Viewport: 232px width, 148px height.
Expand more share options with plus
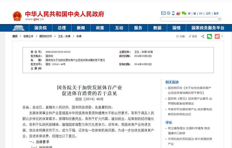tap(223, 36)
